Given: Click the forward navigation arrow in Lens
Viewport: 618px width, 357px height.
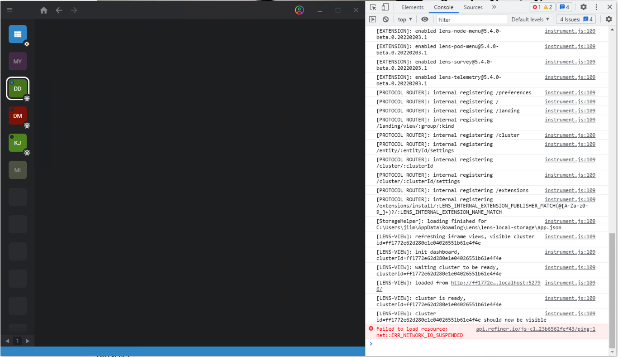Looking at the screenshot, I should coord(74,10).
